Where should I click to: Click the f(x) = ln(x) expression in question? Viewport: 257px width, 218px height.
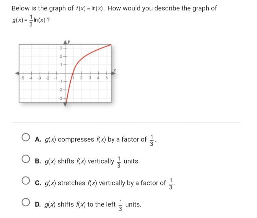click(89, 8)
